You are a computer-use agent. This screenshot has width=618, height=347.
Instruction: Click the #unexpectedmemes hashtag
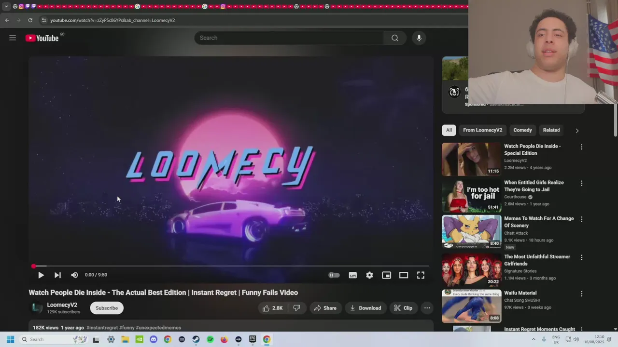[158, 328]
